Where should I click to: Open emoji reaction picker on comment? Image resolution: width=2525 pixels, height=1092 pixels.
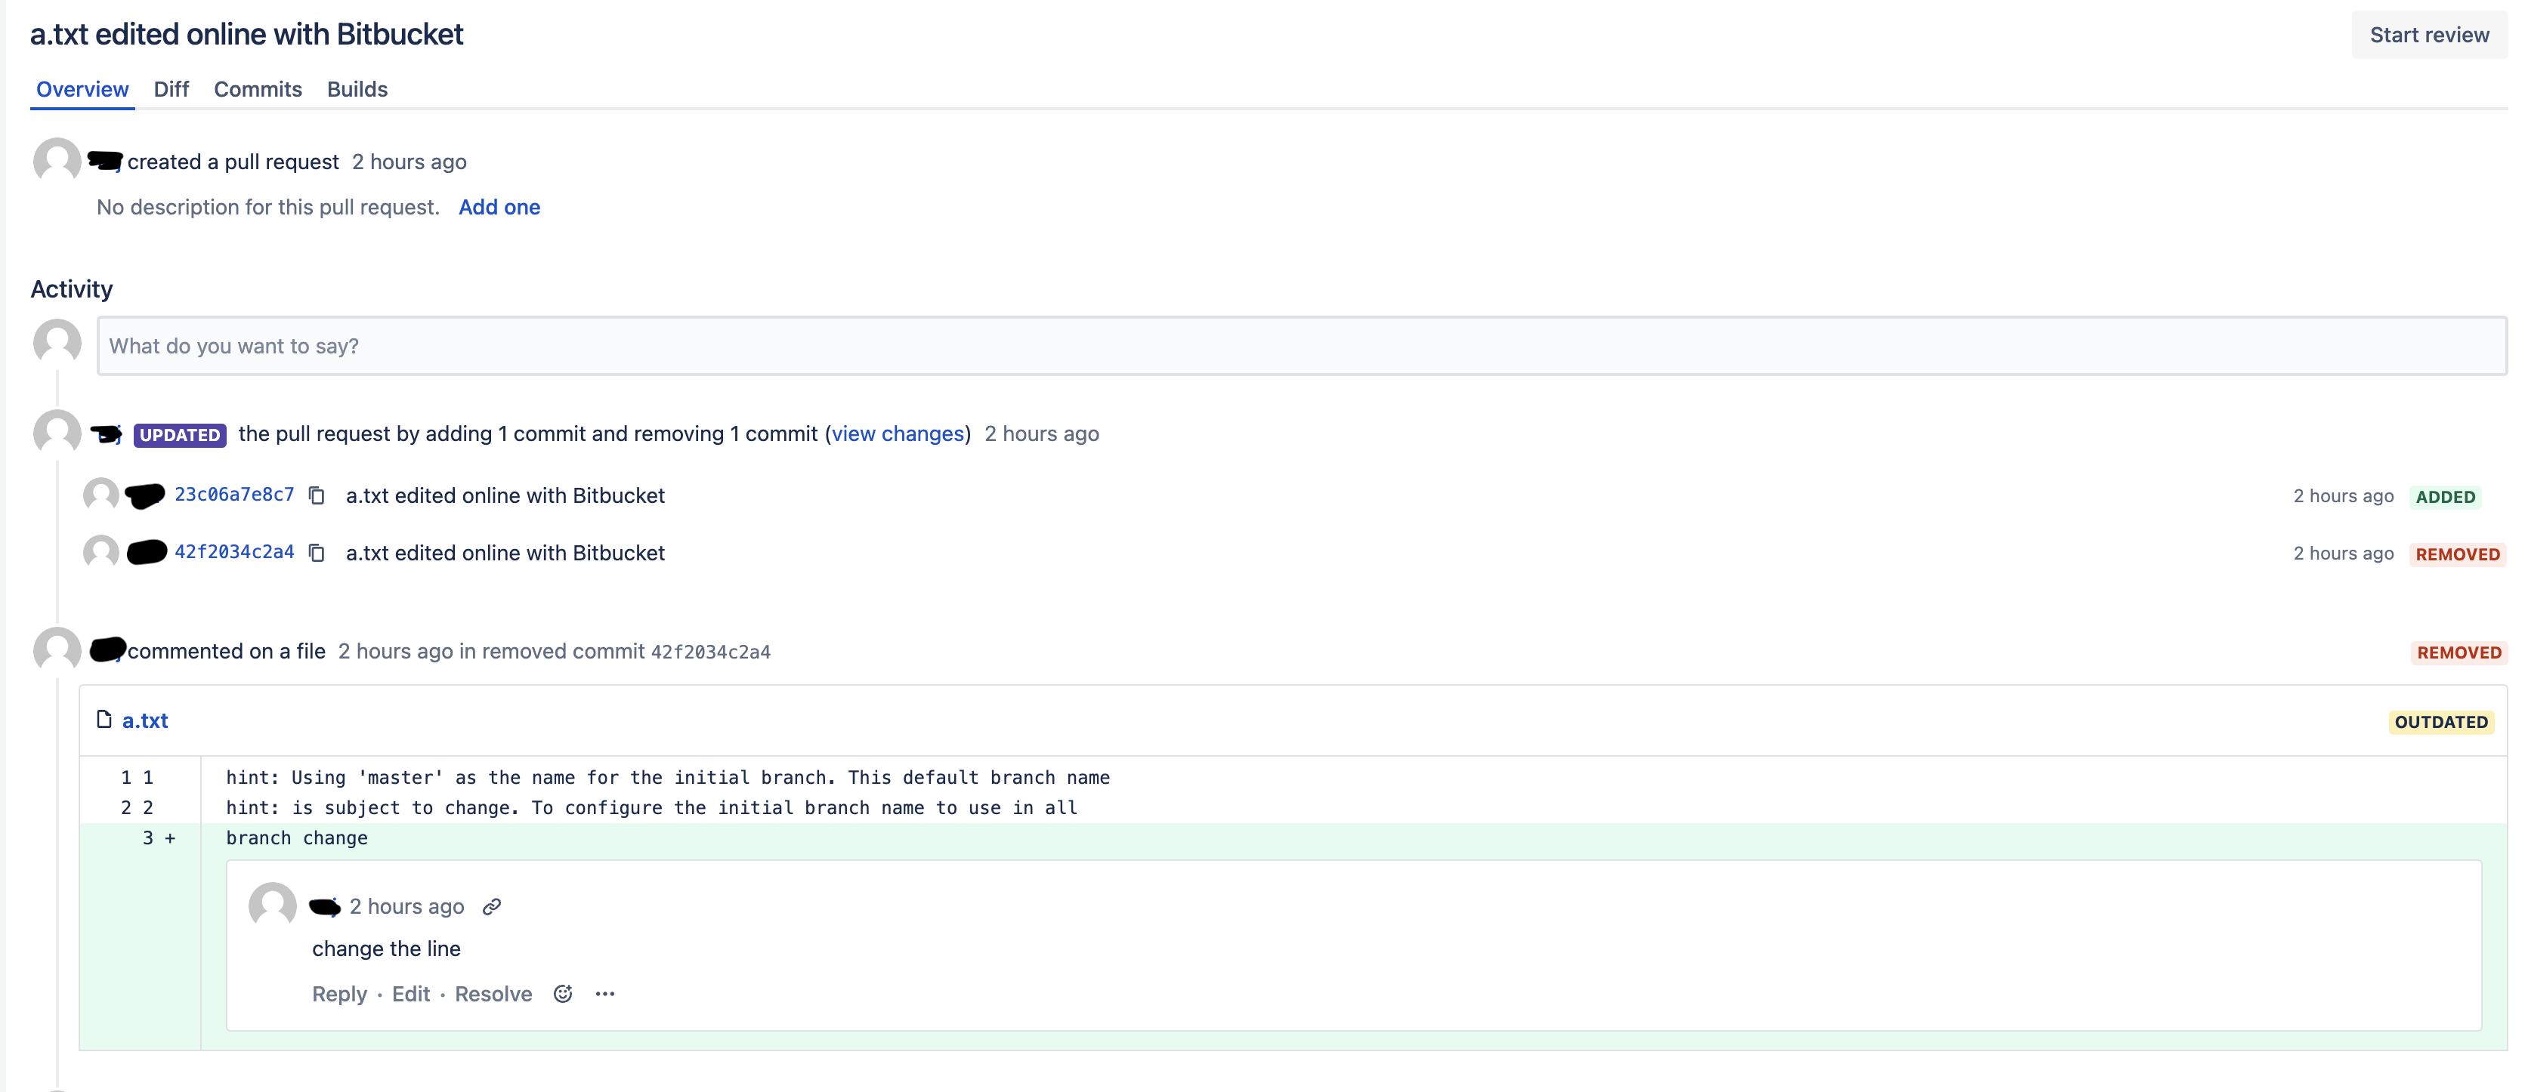[x=563, y=994]
